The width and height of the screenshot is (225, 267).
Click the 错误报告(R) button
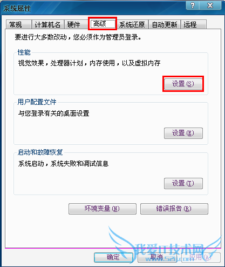click(x=174, y=209)
